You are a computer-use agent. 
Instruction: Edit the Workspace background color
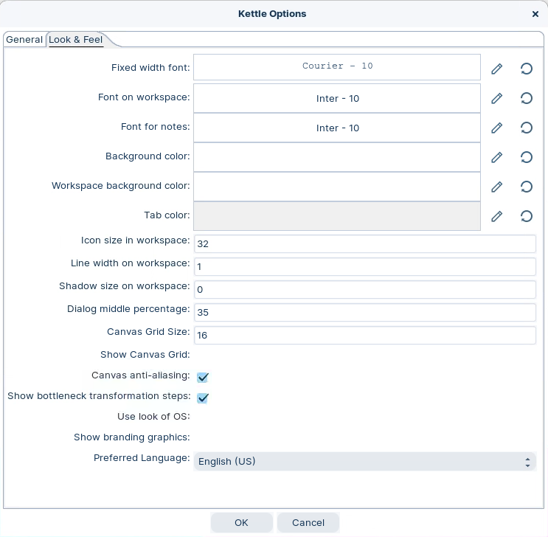pyautogui.click(x=496, y=187)
